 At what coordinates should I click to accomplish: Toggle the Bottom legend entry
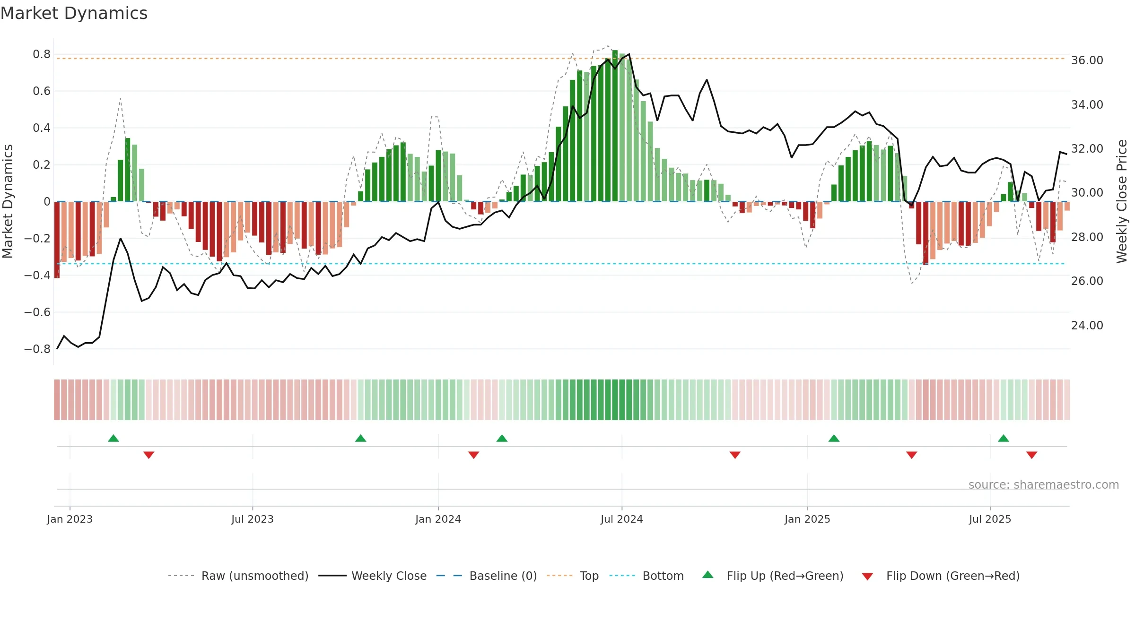tap(646, 576)
